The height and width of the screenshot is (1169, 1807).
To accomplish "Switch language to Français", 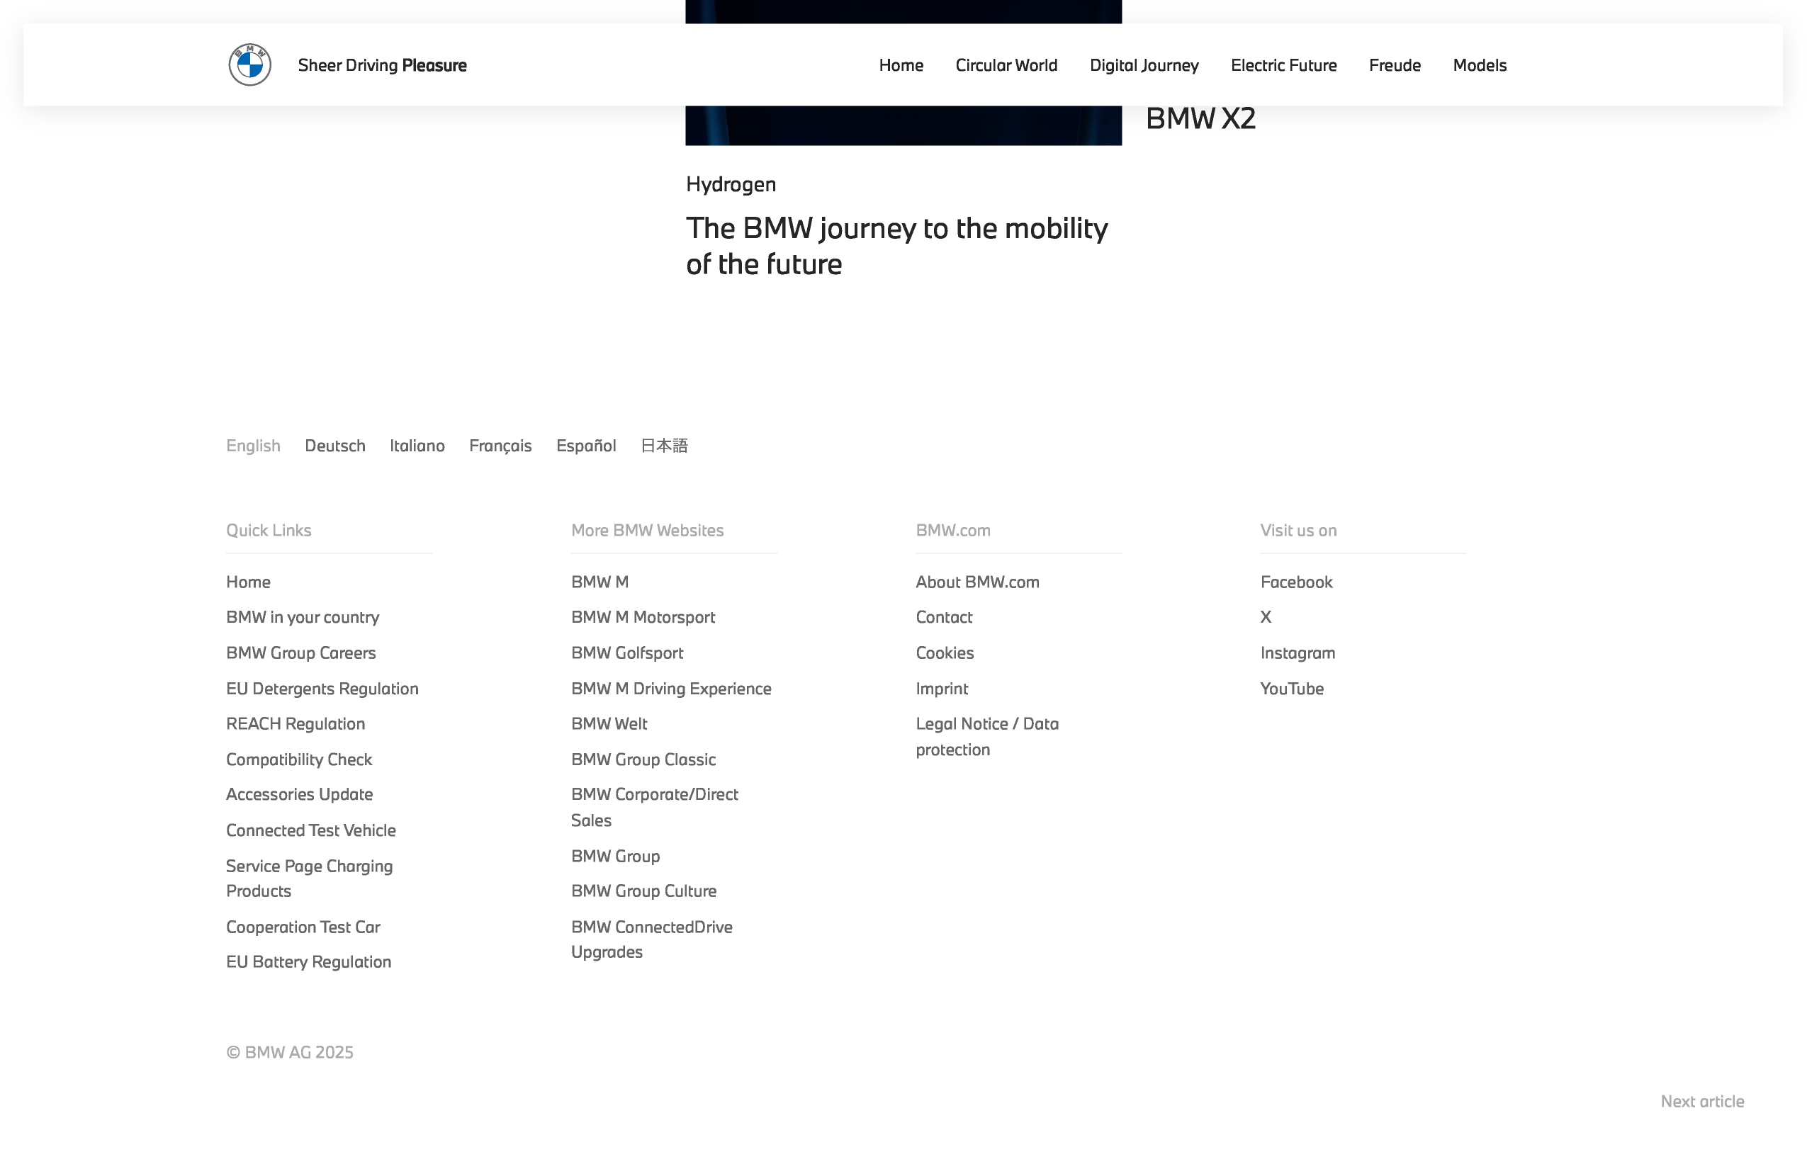I will click(x=500, y=446).
